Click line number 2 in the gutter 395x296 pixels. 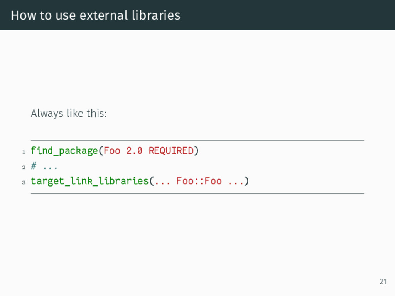pyautogui.click(x=24, y=167)
